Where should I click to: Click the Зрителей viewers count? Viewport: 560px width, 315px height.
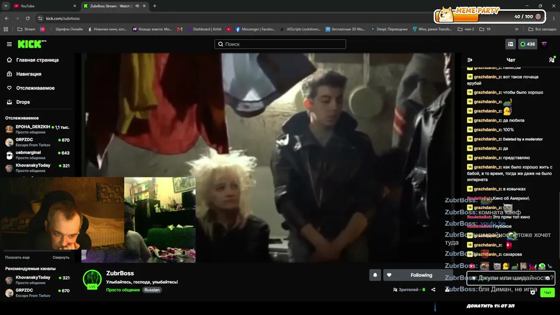(409, 290)
